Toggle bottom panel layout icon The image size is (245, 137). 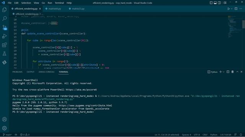coord(215,3)
